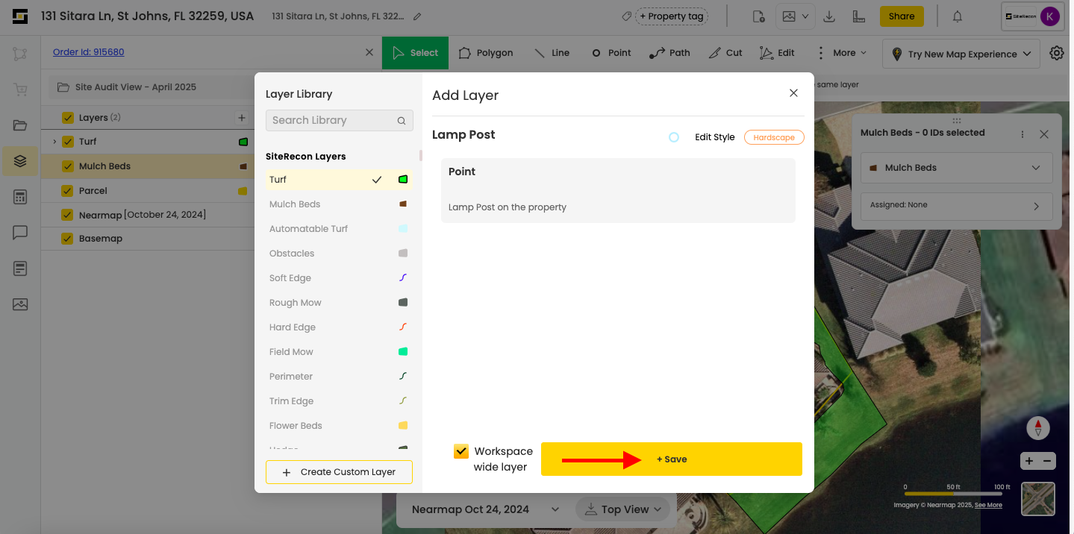Open the Top View dropdown
The height and width of the screenshot is (534, 1074).
(624, 509)
